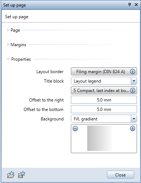Click the ellipsis icon in gradient preview

(x=75, y=128)
